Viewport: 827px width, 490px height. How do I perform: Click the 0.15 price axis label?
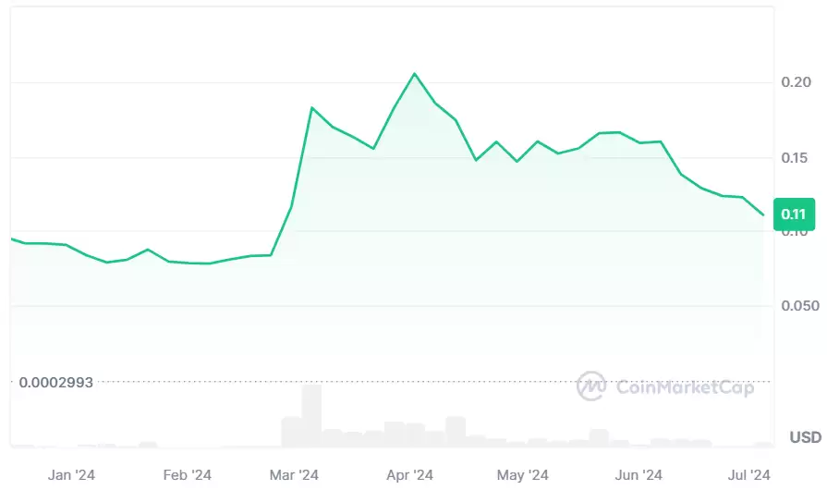(796, 157)
